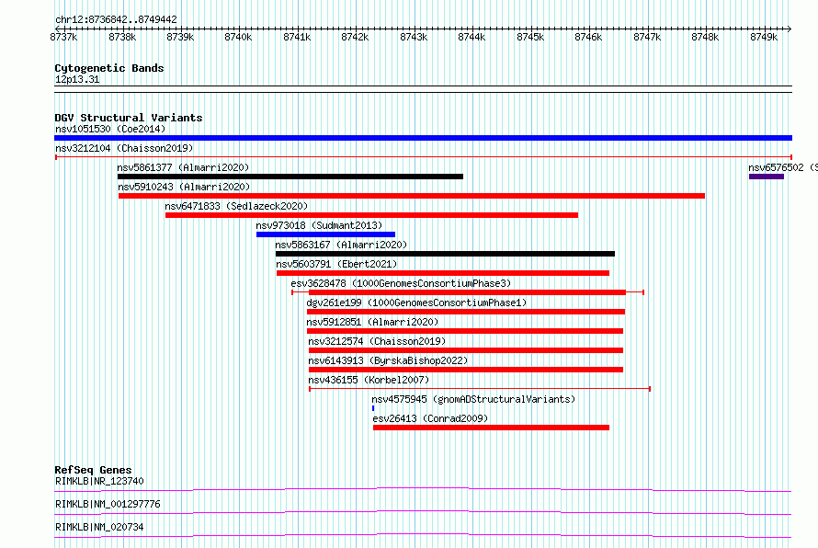Click the red dgv261e199 variant bar
Viewport: 818px width, 548px height.
tap(466, 312)
